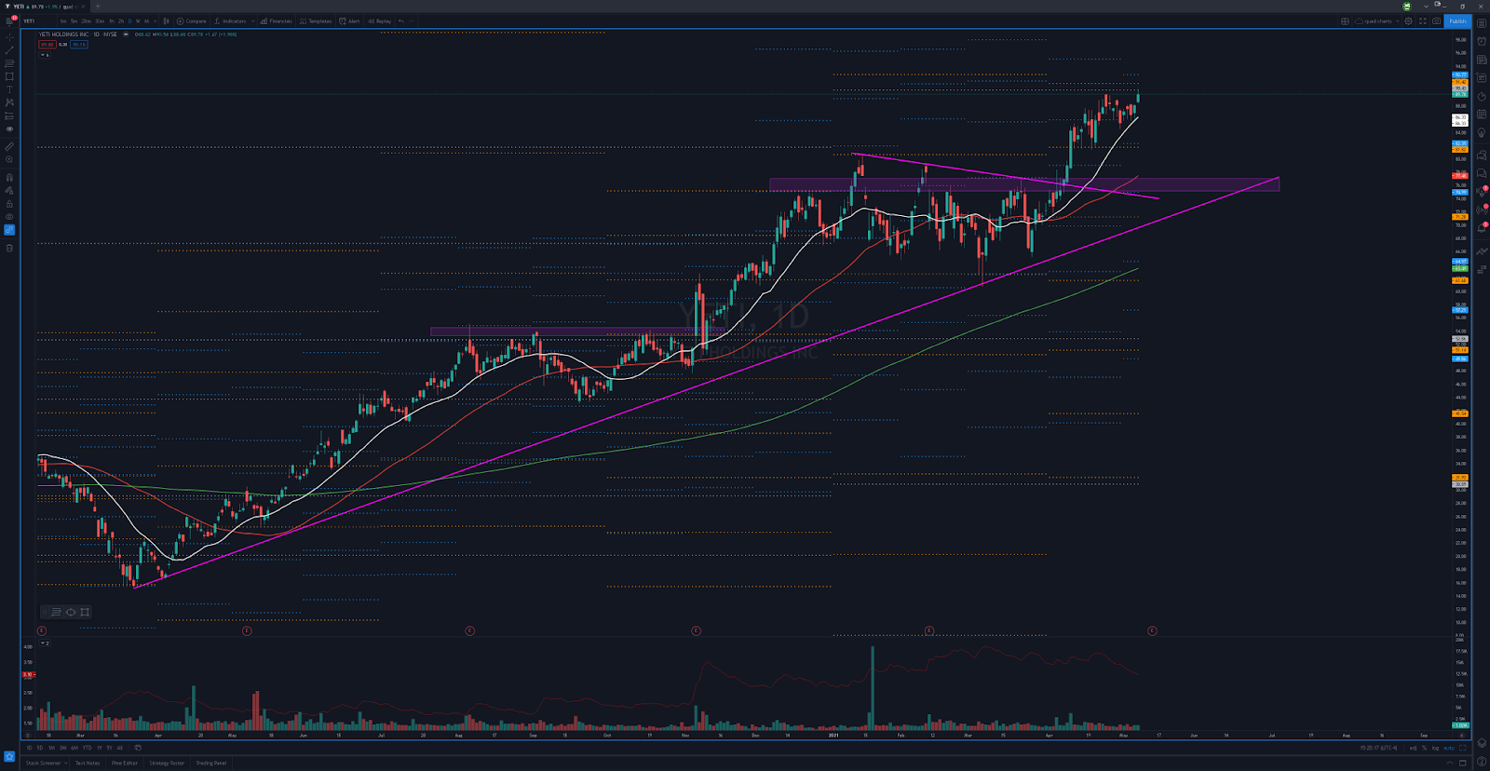Viewport: 1490px width, 771px height.
Task: Select the YTD date range
Action: pos(87,748)
